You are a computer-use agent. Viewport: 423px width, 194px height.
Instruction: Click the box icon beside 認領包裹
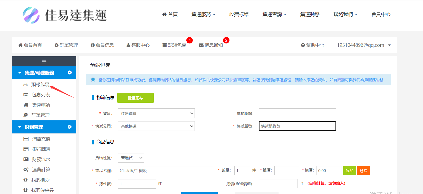(x=165, y=45)
